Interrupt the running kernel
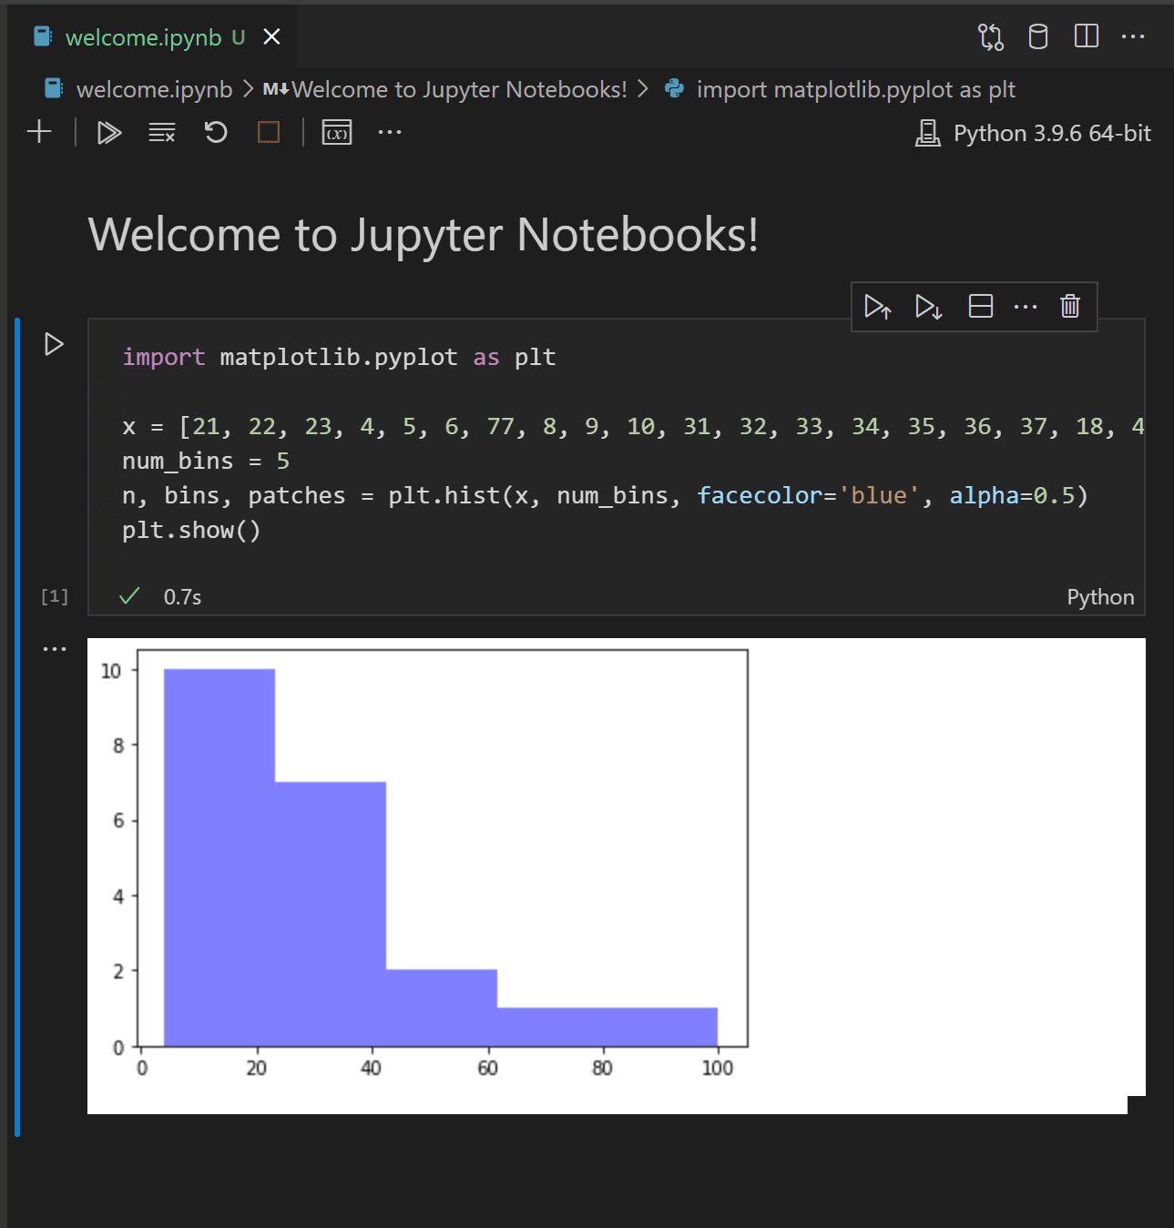Viewport: 1174px width, 1228px height. 268,132
